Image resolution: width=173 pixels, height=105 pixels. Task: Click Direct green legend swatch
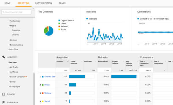coord(59,23)
